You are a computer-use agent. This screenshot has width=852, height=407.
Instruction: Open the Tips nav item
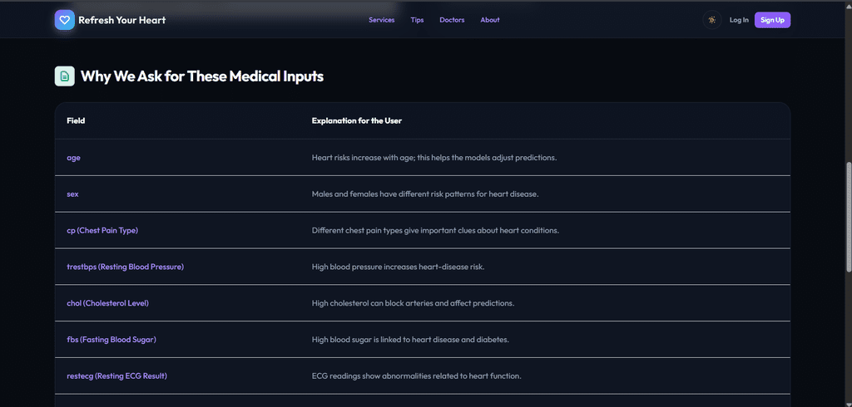pyautogui.click(x=418, y=20)
